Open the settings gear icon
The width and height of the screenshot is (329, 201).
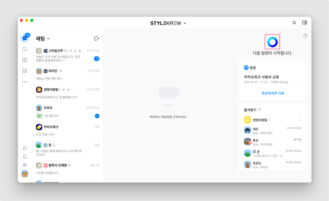25,165
